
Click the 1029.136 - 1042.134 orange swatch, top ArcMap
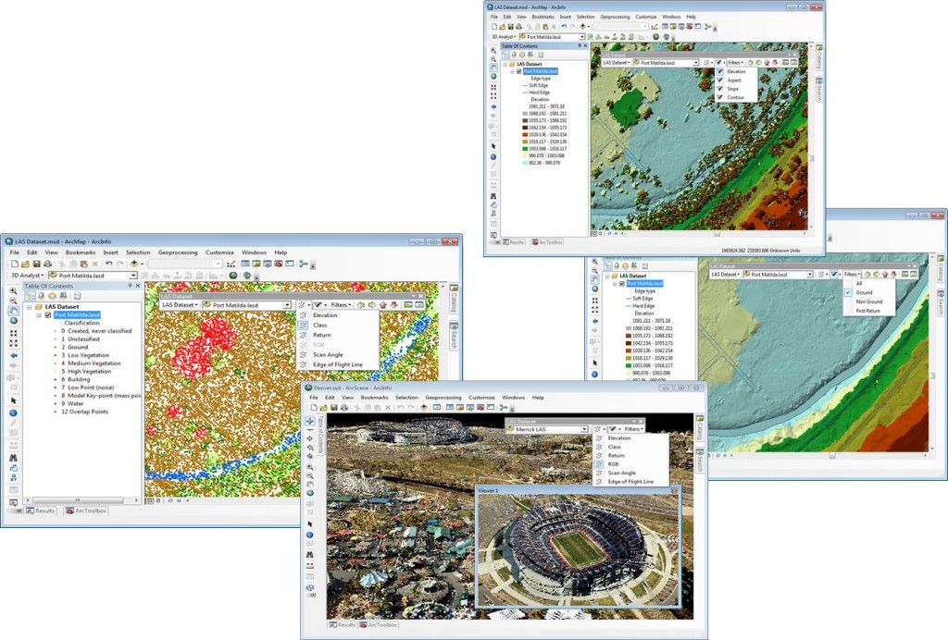click(x=525, y=135)
